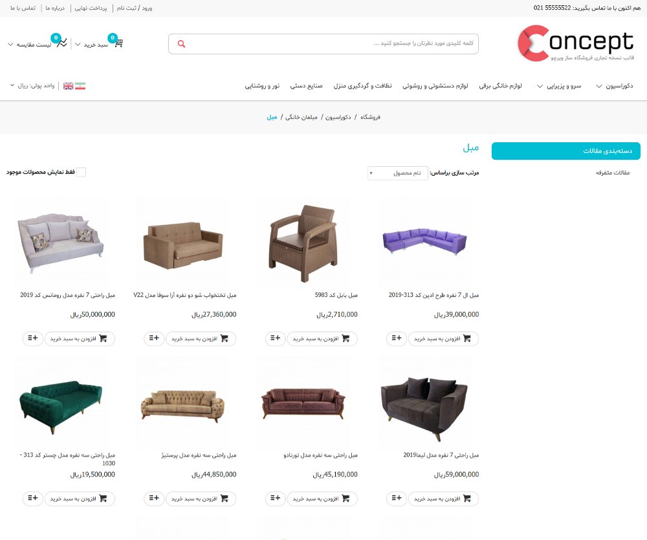The width and height of the screenshot is (647, 540).
Task: Enable show only available products checkbox
Action: click(x=82, y=172)
